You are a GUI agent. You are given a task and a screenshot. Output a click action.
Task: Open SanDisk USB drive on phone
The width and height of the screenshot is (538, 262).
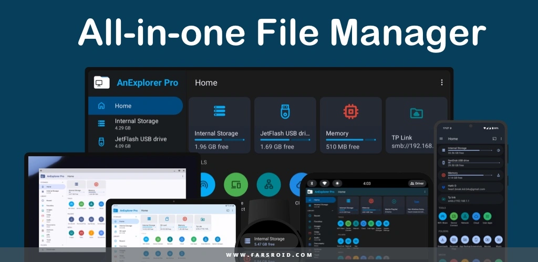coord(471,162)
